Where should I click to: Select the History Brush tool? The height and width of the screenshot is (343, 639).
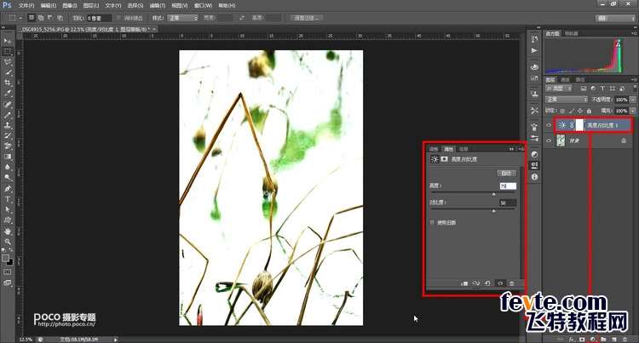[8, 136]
